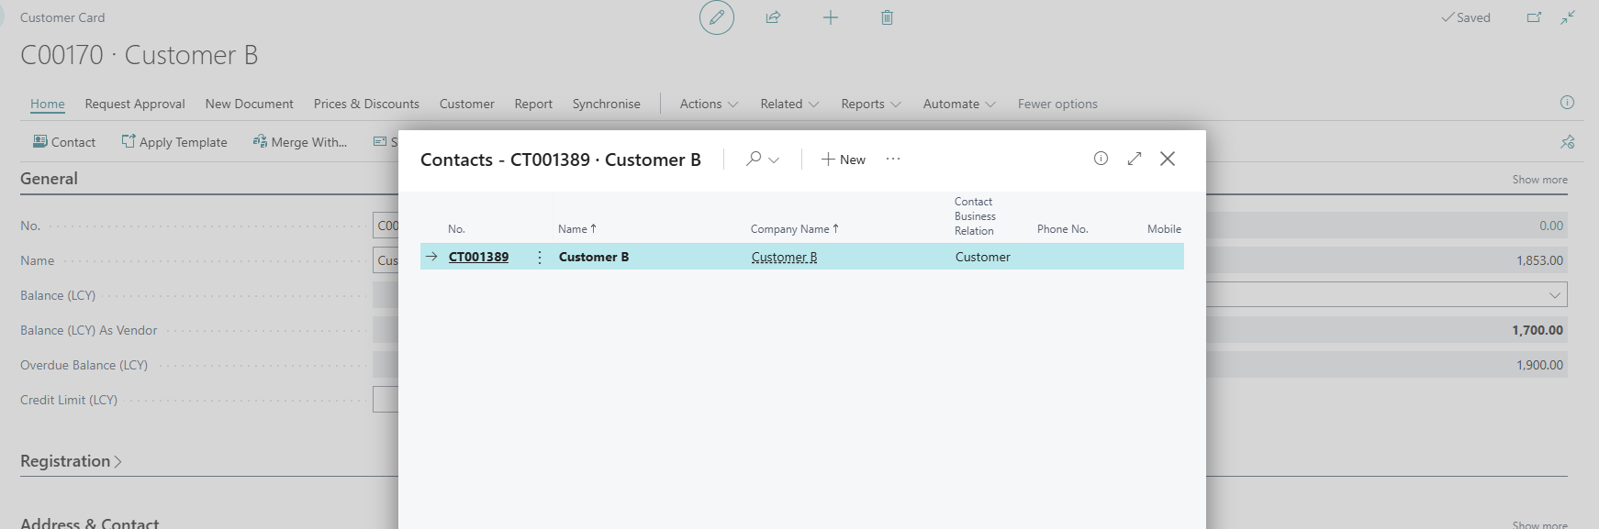Open the Prices & Discounts menu

pos(366,105)
